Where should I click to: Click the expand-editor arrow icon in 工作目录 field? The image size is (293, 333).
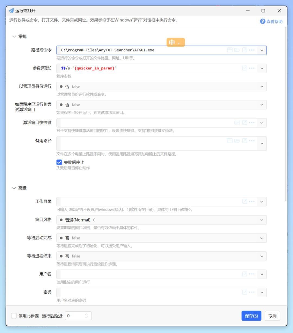(245, 201)
